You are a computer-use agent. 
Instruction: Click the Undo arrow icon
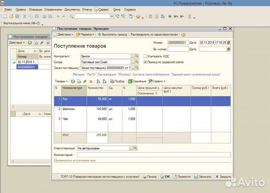(x=58, y=16)
